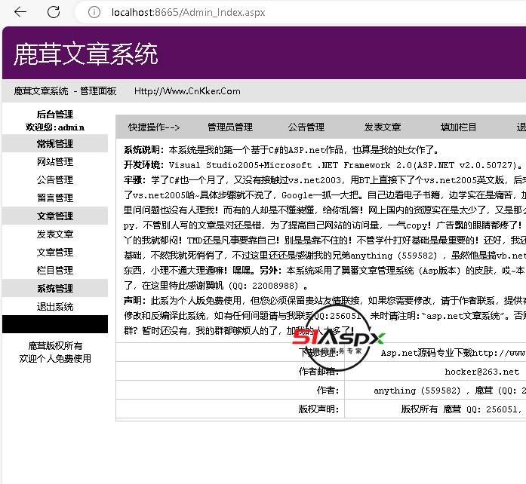Collapse the 文章管理 sidebar section header

55,216
